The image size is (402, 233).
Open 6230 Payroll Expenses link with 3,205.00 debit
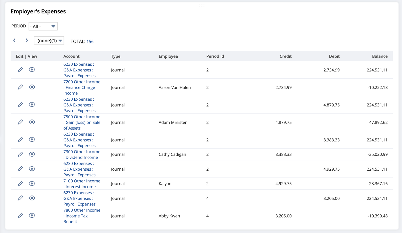tap(79, 198)
